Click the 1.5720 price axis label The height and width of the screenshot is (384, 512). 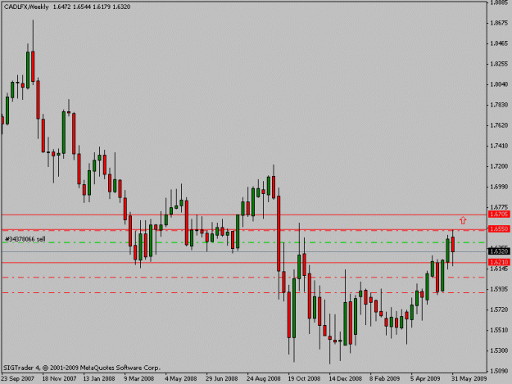coord(499,309)
